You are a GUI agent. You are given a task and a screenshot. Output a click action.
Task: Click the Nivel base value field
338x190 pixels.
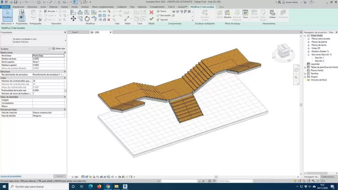click(x=48, y=56)
